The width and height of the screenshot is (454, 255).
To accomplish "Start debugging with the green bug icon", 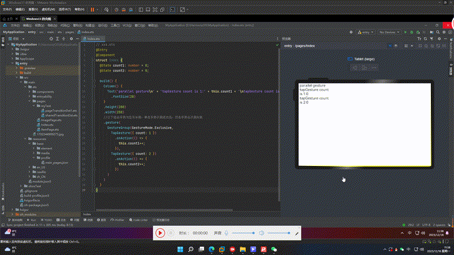I will tap(412, 32).
